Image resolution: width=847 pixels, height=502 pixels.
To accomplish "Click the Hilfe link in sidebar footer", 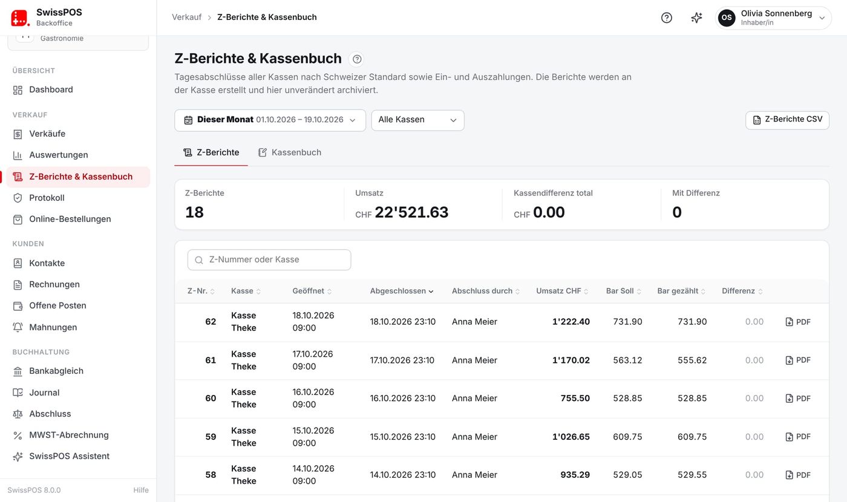I will [141, 490].
